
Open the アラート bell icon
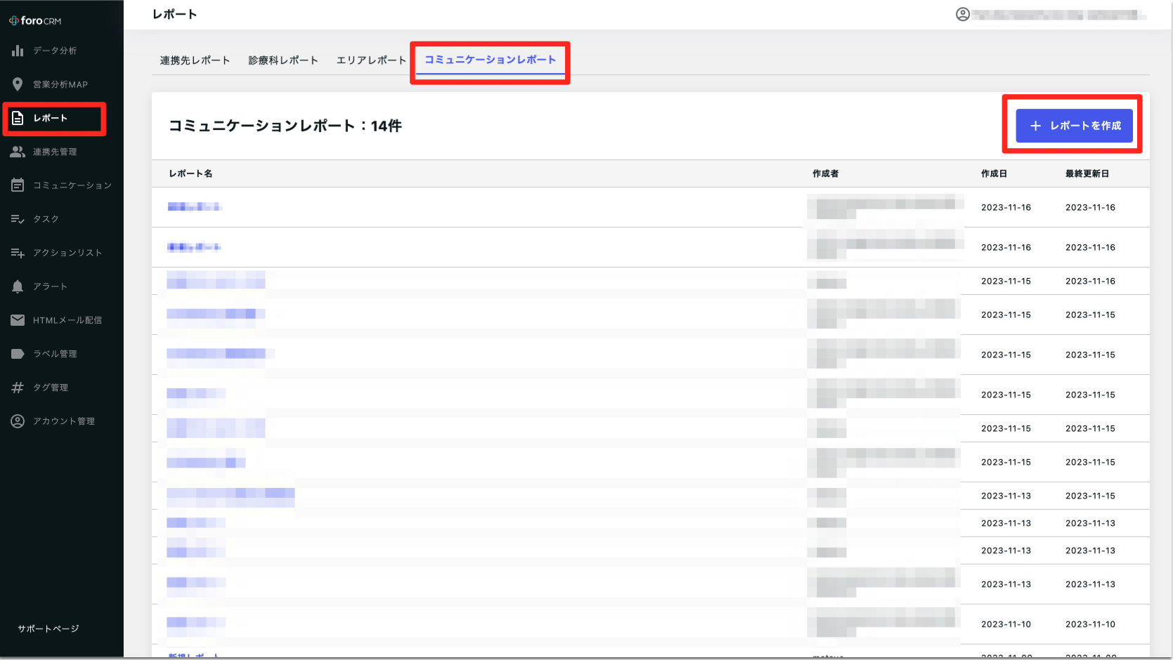[x=18, y=286]
